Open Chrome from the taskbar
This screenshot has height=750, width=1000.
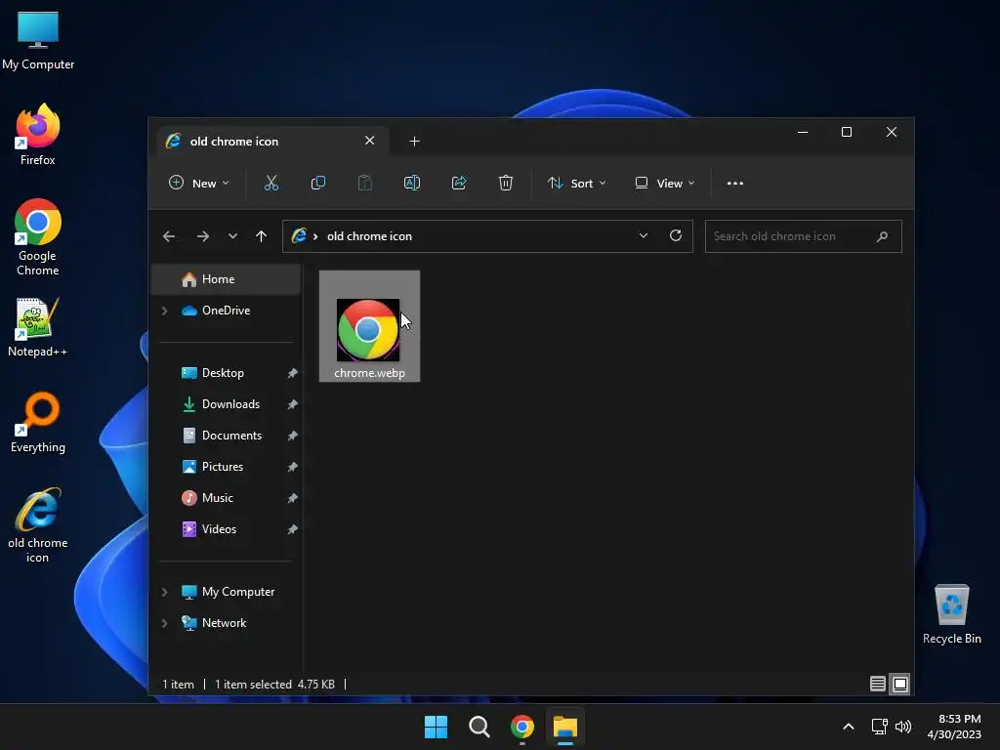click(522, 727)
